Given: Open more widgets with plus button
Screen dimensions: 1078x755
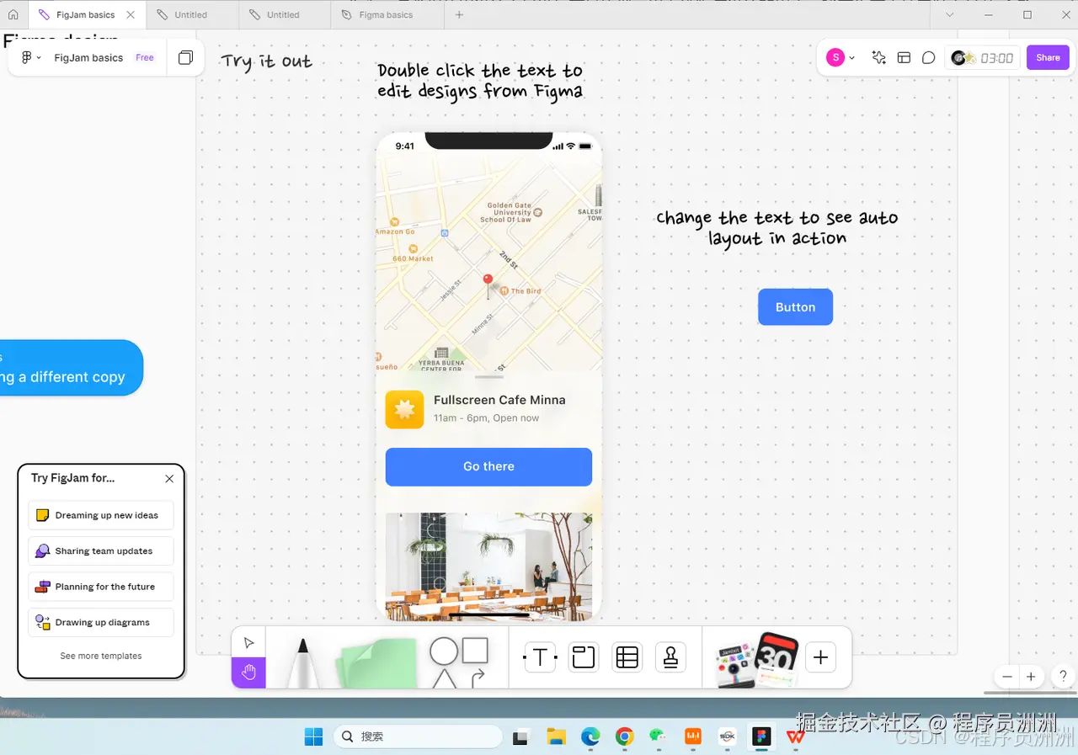Looking at the screenshot, I should coord(821,657).
